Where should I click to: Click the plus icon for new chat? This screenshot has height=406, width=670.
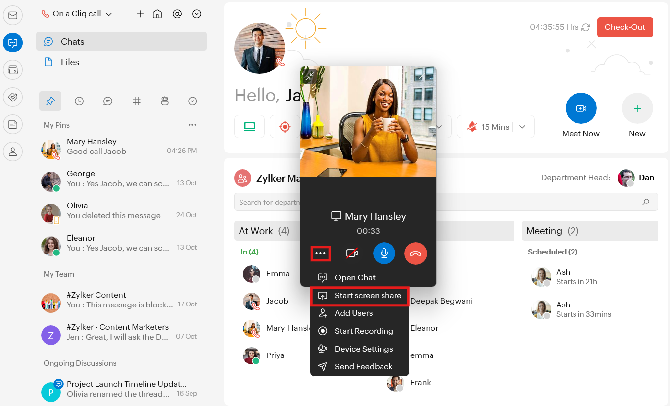140,14
